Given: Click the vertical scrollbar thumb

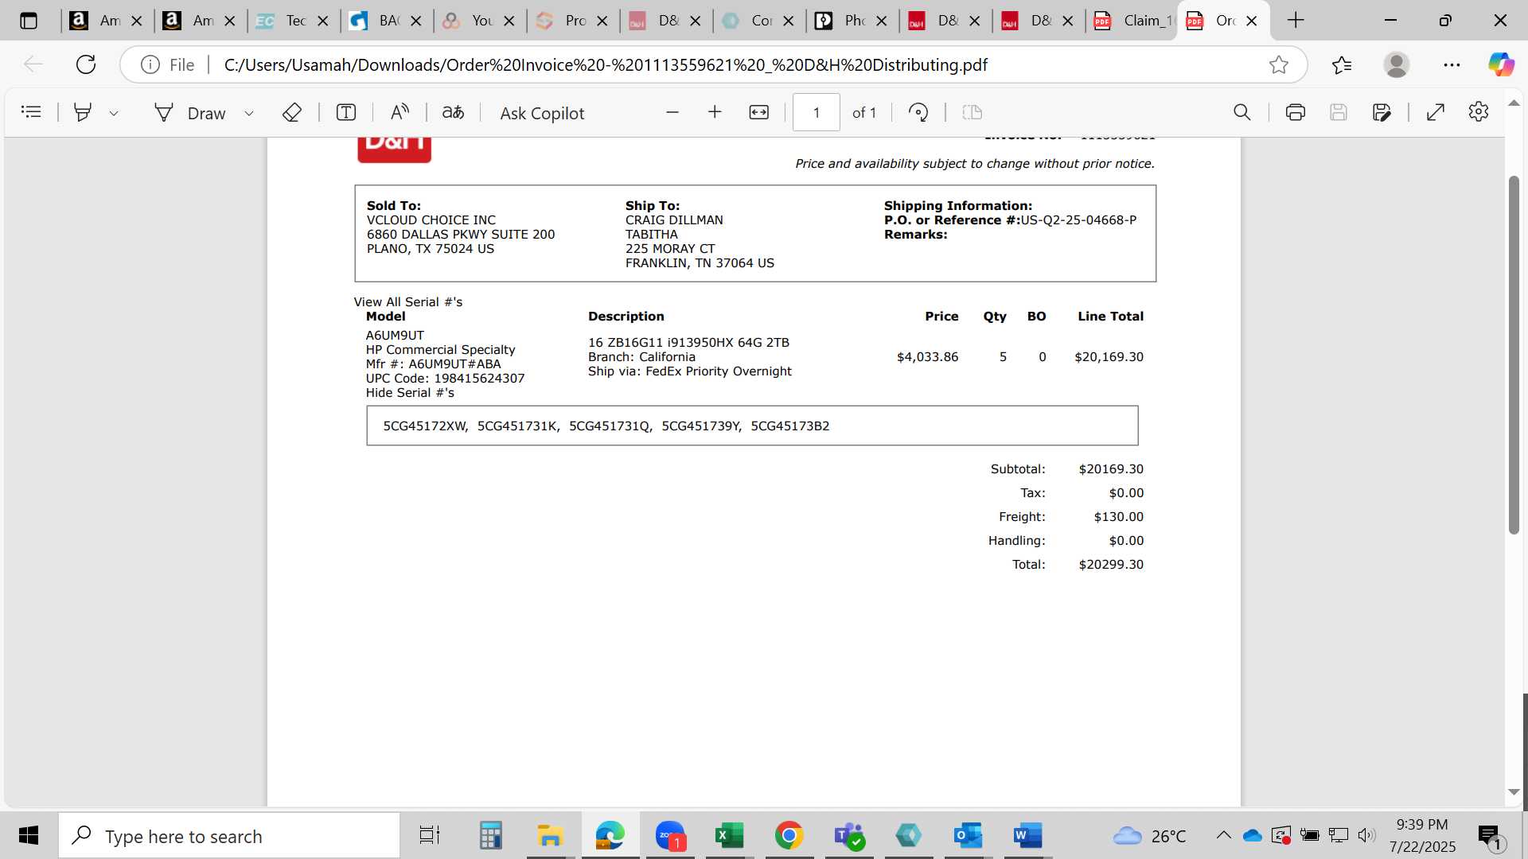Looking at the screenshot, I should (x=1514, y=354).
